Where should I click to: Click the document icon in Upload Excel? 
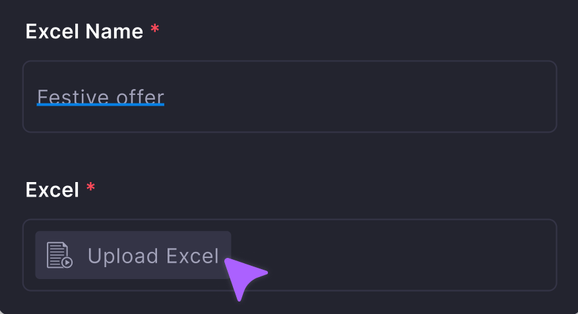(x=59, y=255)
